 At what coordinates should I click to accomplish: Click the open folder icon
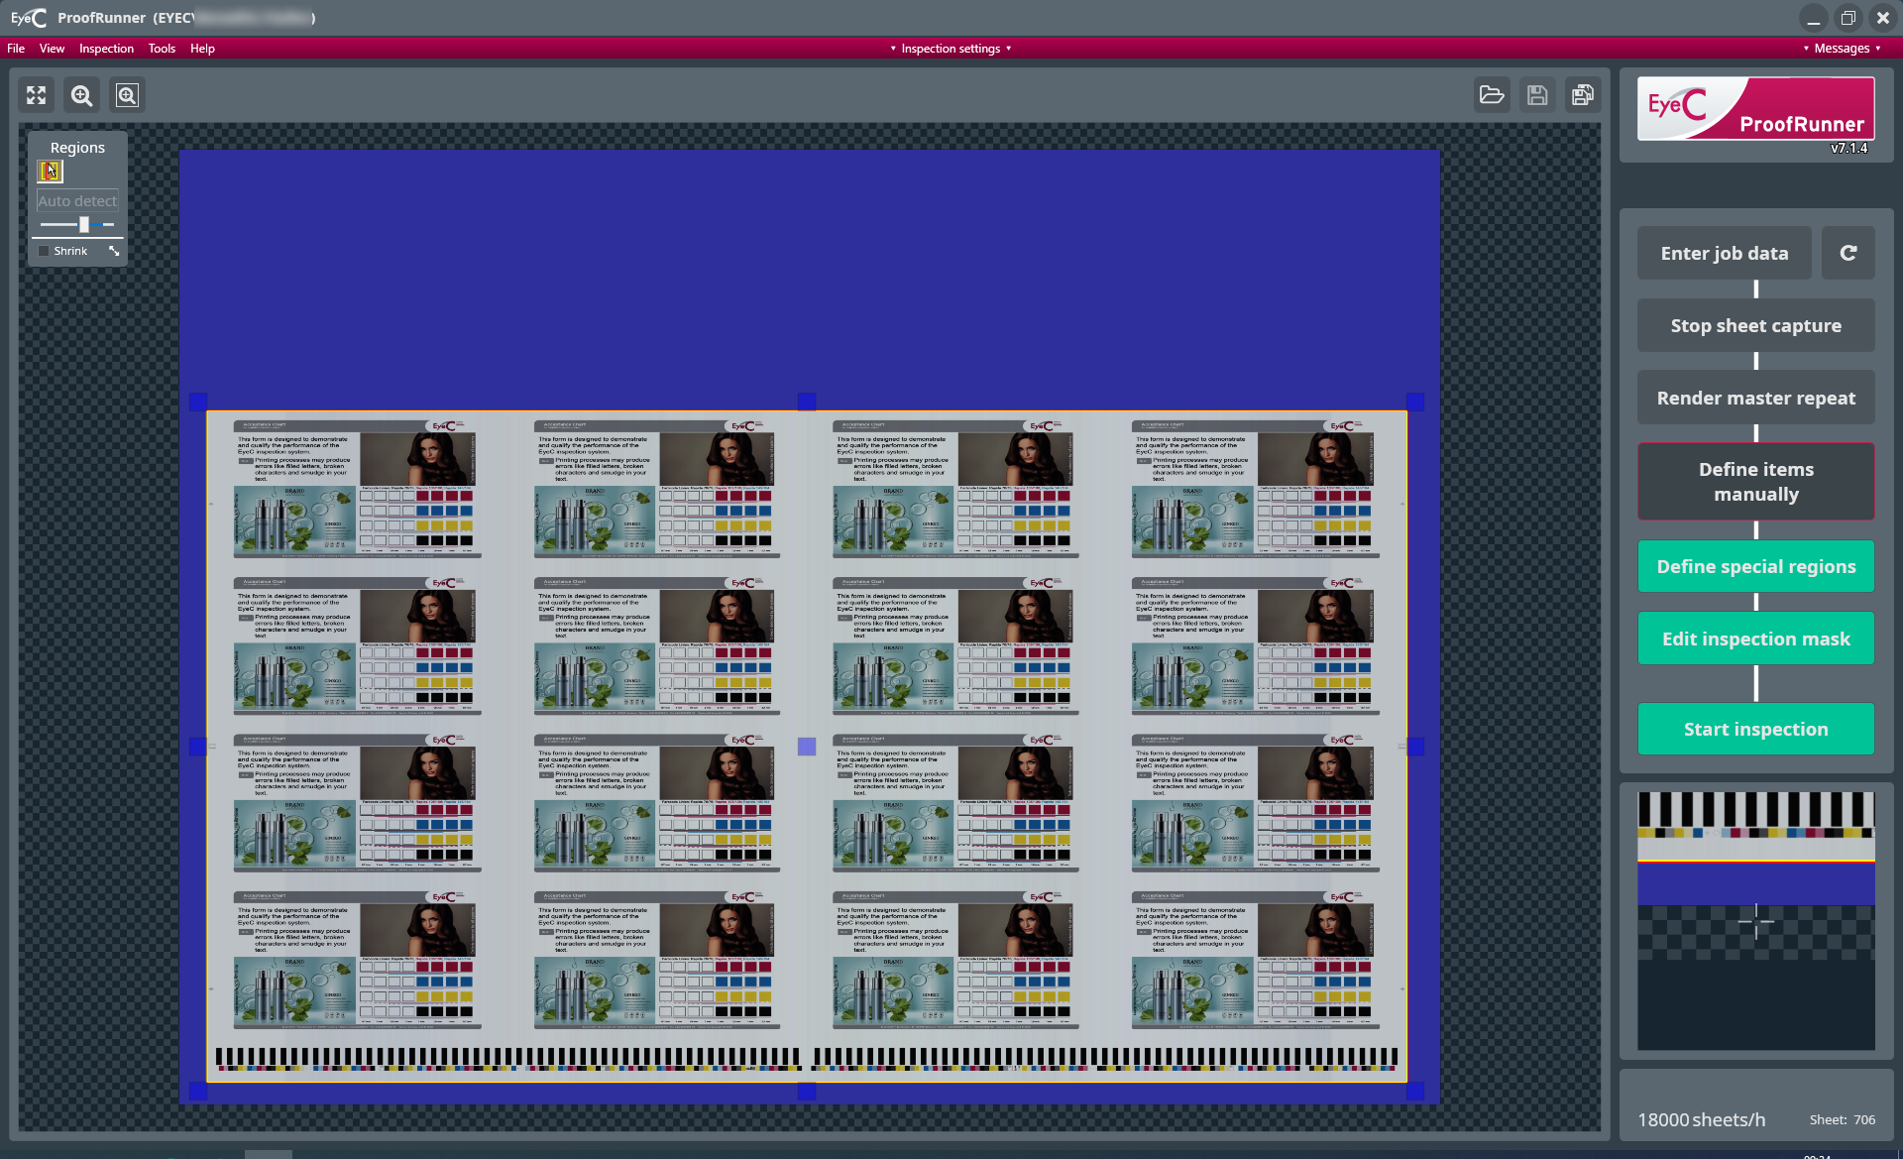coord(1492,95)
